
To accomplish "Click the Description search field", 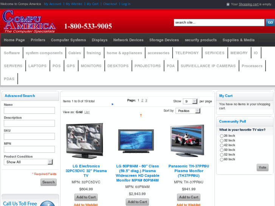I will [x=29, y=124].
